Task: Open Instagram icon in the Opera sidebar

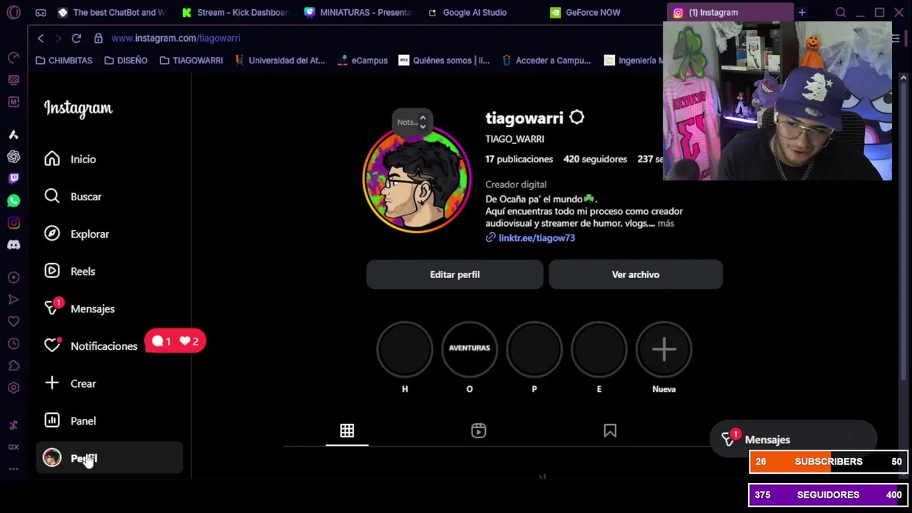Action: [14, 222]
